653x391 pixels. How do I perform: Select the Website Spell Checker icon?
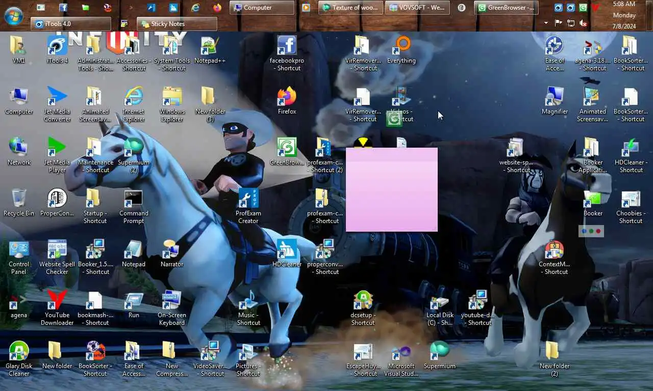57,257
